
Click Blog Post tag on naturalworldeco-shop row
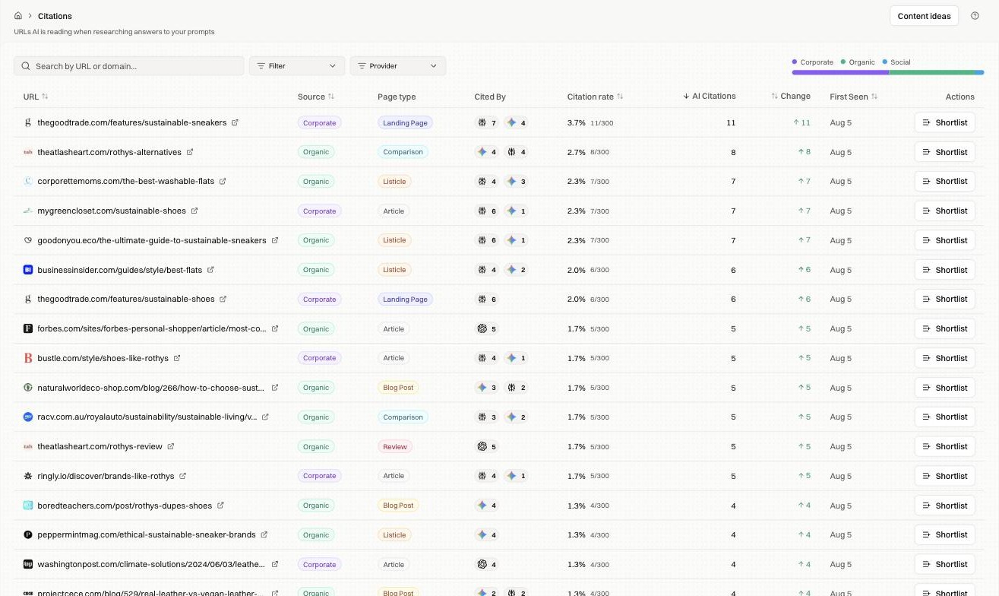tap(398, 388)
